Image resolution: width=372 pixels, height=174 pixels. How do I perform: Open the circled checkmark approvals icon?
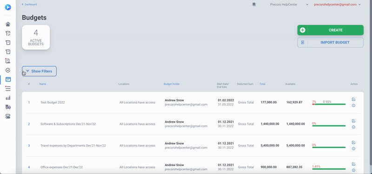click(x=8, y=70)
